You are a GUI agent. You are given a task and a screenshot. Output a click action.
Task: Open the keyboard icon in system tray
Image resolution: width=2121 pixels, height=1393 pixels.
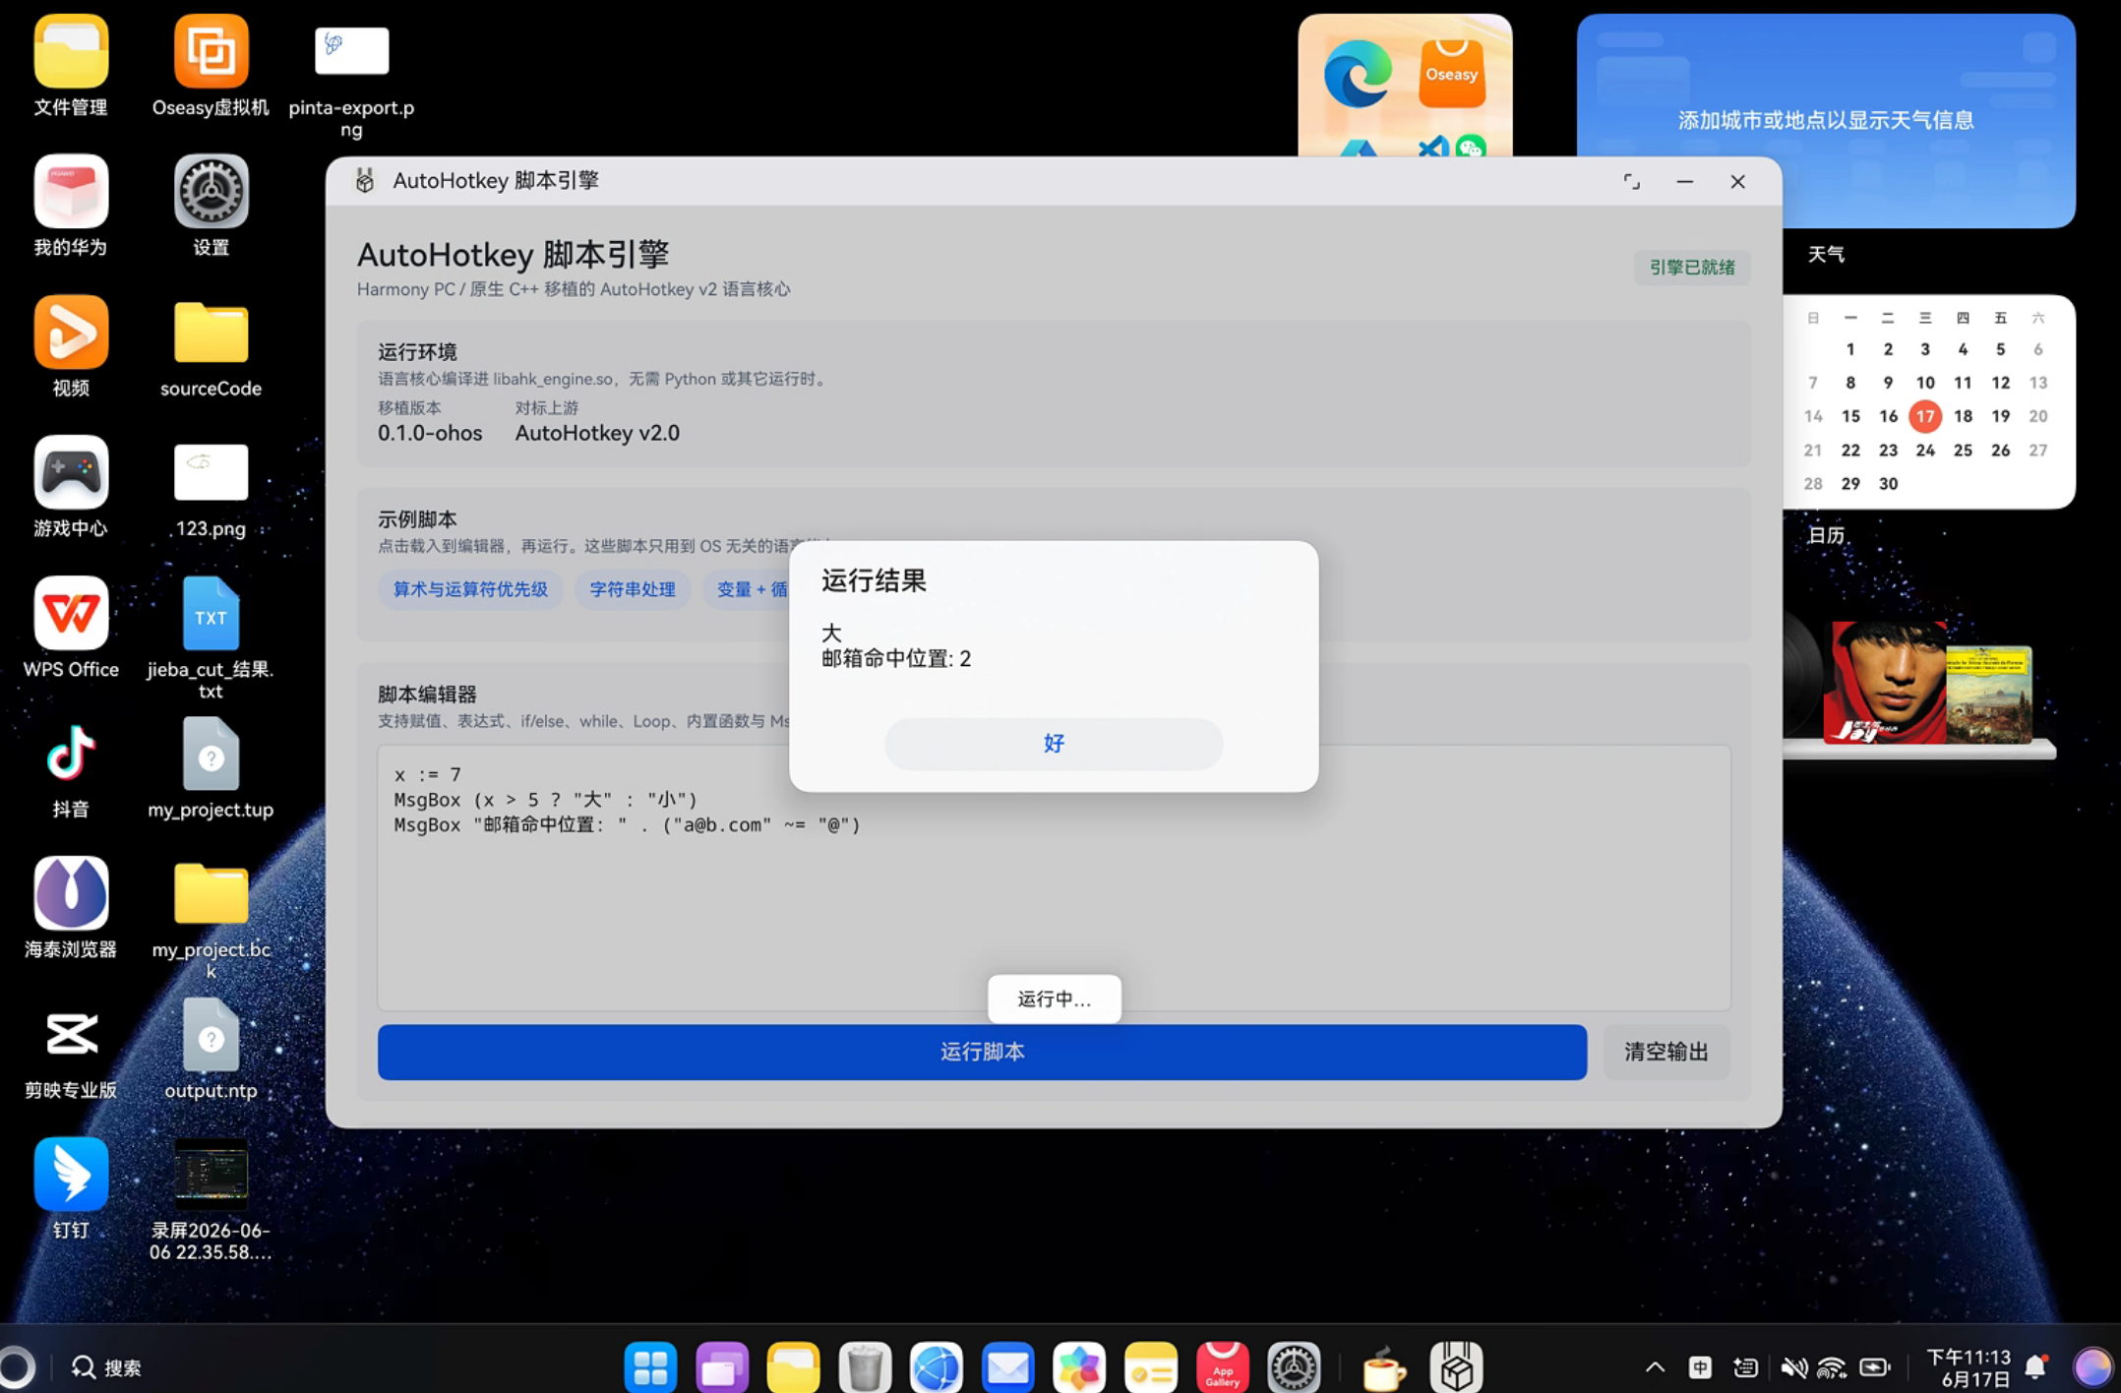[1745, 1367]
